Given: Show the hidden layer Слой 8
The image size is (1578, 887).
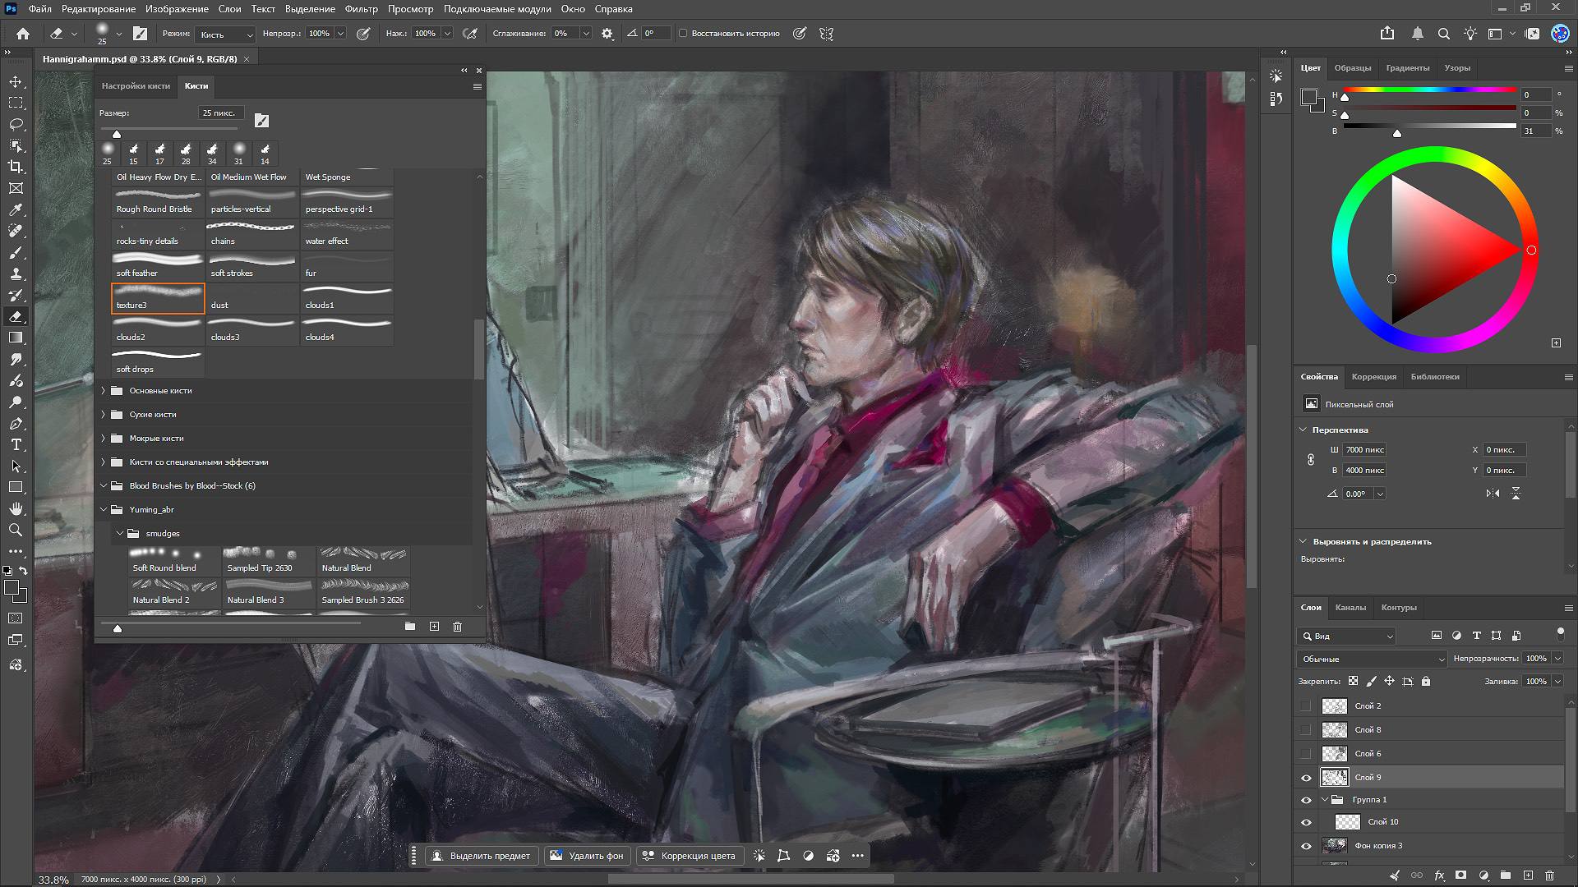Looking at the screenshot, I should click(1306, 730).
